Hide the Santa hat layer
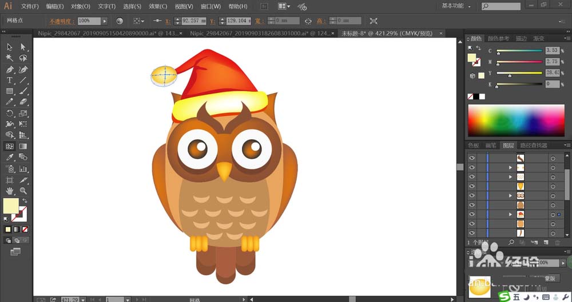This screenshot has height=302, width=572. 472,215
